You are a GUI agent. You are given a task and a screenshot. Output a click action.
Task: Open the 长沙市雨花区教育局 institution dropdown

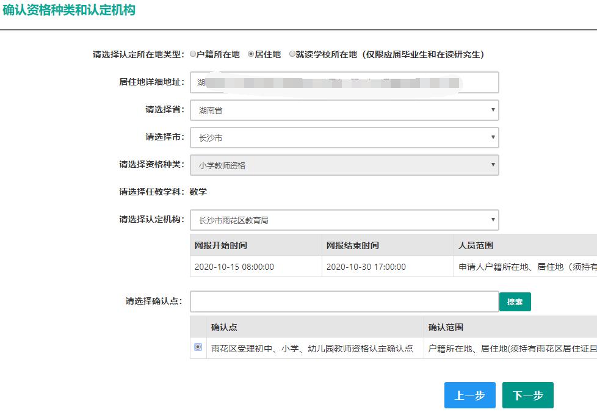345,219
